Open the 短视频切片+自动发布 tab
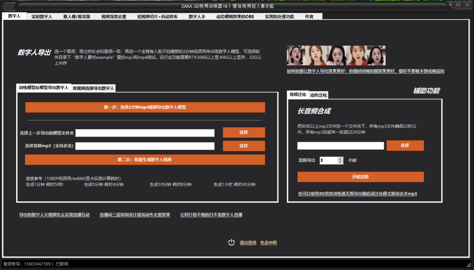Viewport: 474px width, 270px height. click(157, 17)
